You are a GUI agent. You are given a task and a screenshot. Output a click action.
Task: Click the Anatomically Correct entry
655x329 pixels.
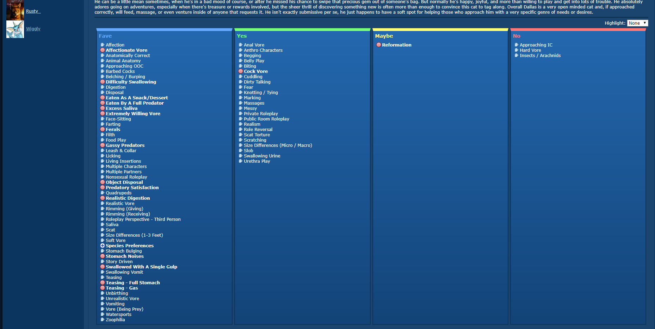pos(128,55)
